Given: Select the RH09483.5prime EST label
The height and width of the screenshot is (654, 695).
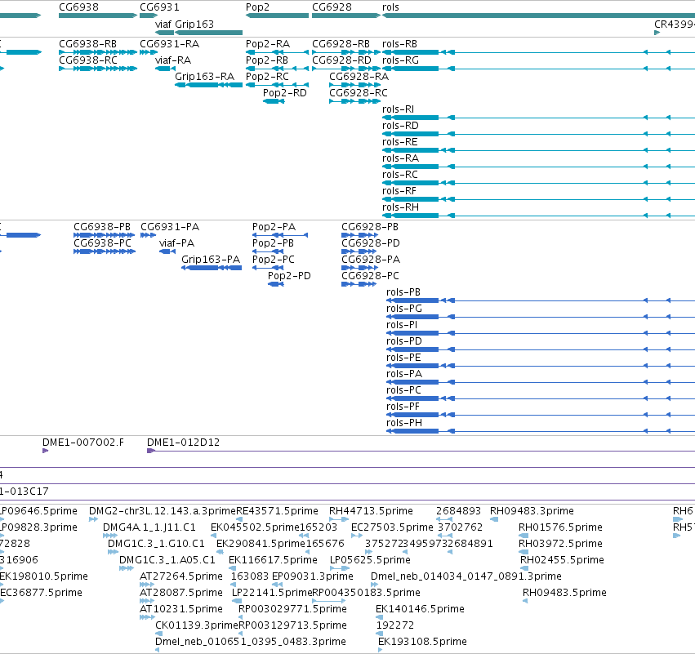Looking at the screenshot, I should point(564,594).
